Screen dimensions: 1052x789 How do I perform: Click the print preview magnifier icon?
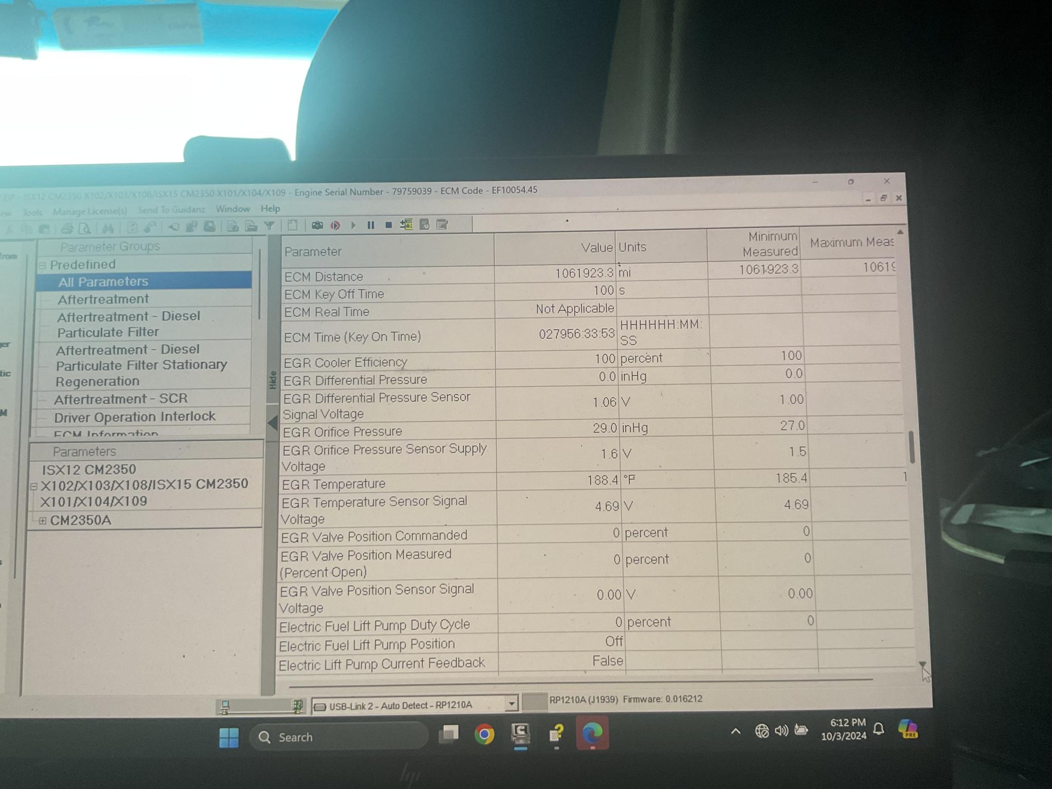pos(85,229)
